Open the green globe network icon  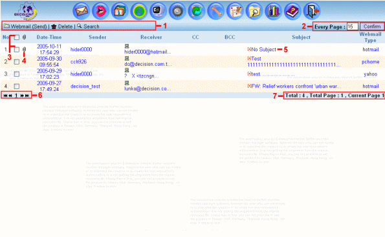click(197, 11)
